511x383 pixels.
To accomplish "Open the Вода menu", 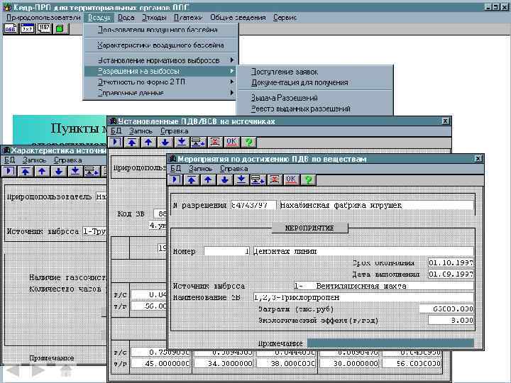I will pyautogui.click(x=126, y=18).
